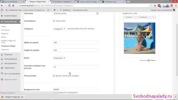The width and height of the screenshot is (178, 100).
Task: Click the Transition between two pictures field
Action: (x=76, y=67)
